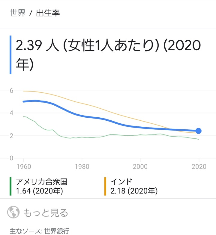Image resolution: width=216 pixels, height=235 pixels.
Task: Click the globe icon beside もっと見る
Action: coord(13,212)
